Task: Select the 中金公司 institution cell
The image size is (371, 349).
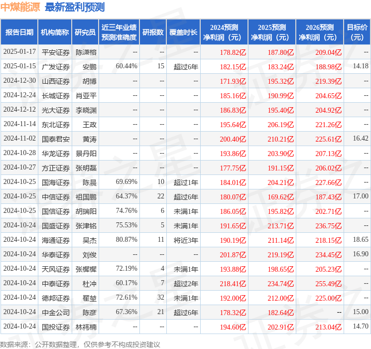Action: pyautogui.click(x=56, y=313)
